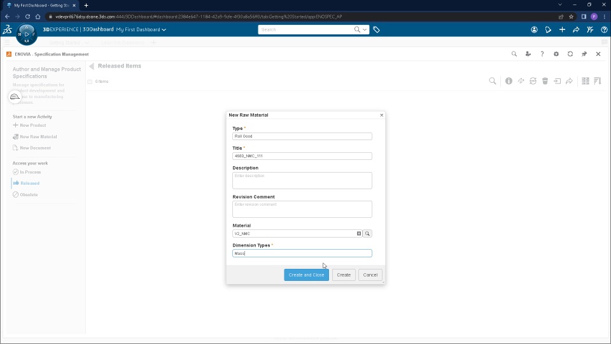Screen dimensions: 611x344
Task: Click browser bookmark star icon
Action: coord(572,17)
